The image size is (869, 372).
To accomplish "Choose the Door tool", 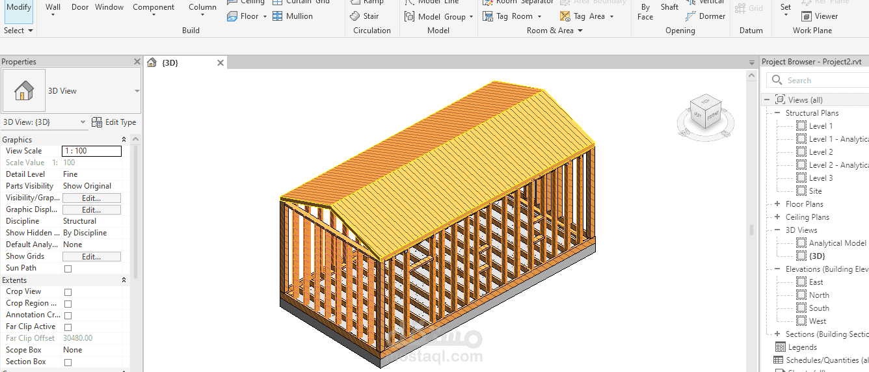I will tap(80, 7).
